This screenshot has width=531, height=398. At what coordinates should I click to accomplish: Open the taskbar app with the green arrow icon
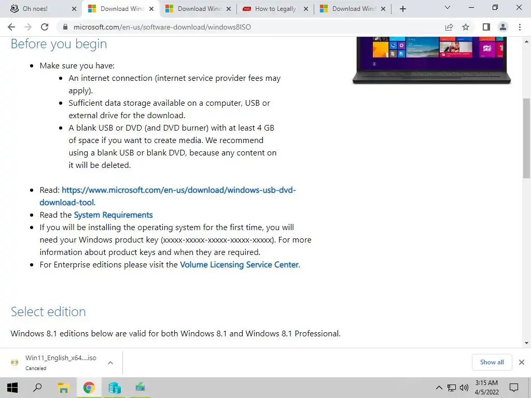point(140,388)
